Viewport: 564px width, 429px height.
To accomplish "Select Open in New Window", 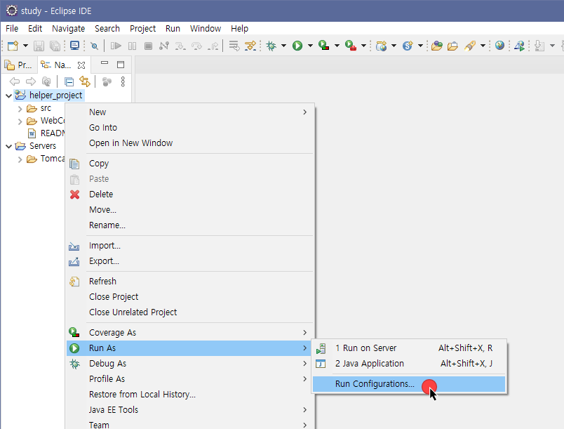I will pos(189,143).
